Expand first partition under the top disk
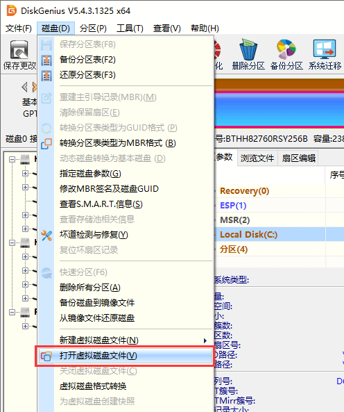The width and height of the screenshot is (344, 412). 25,173
